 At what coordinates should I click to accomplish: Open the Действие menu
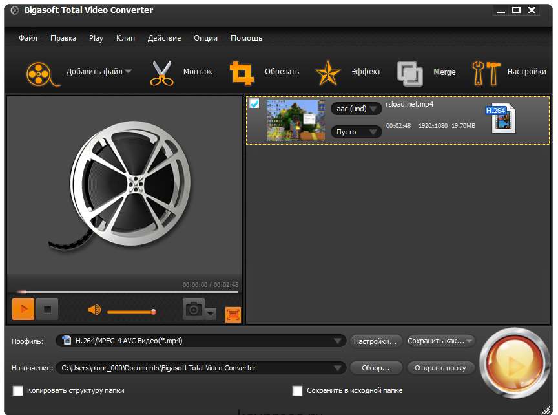pyautogui.click(x=164, y=37)
